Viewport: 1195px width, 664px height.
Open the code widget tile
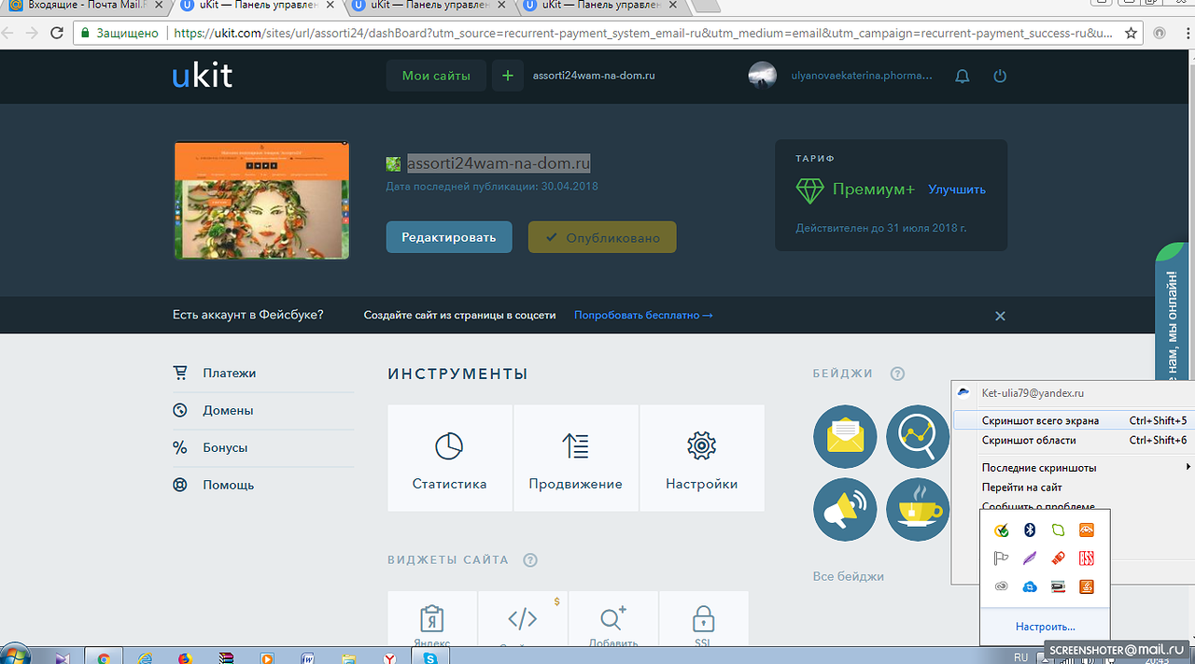(x=522, y=618)
